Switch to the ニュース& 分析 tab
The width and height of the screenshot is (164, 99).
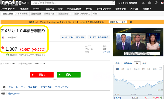pos(29,87)
